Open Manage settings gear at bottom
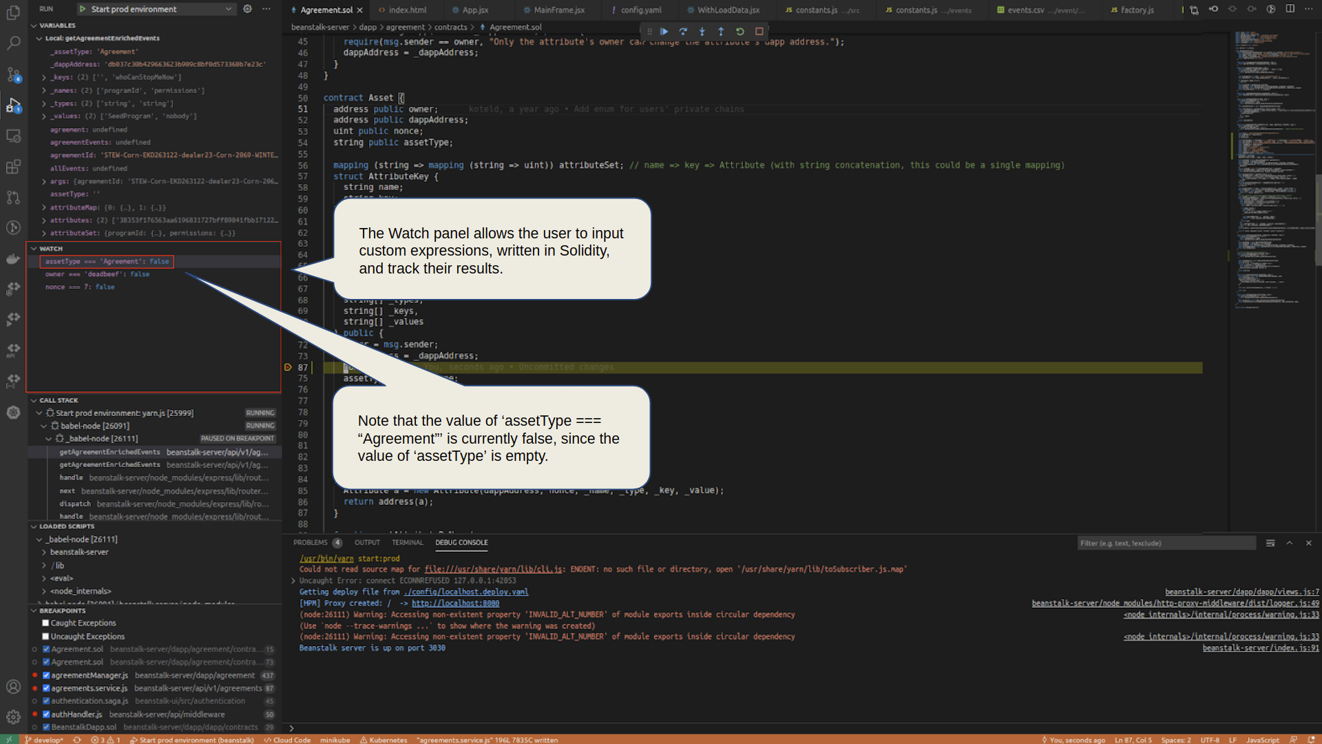Screen dimensions: 1322x744 (x=13, y=717)
